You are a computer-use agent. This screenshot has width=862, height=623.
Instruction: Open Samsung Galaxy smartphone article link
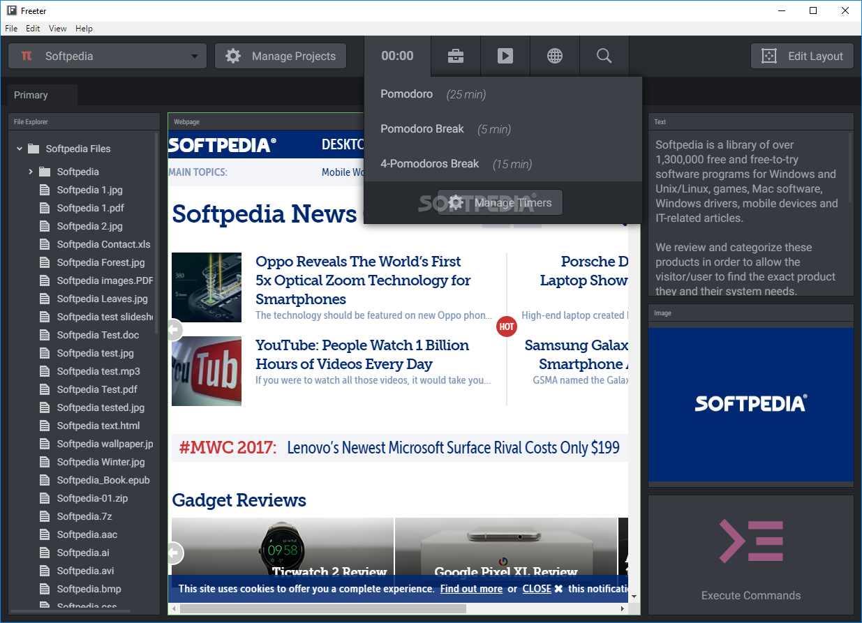(577, 354)
